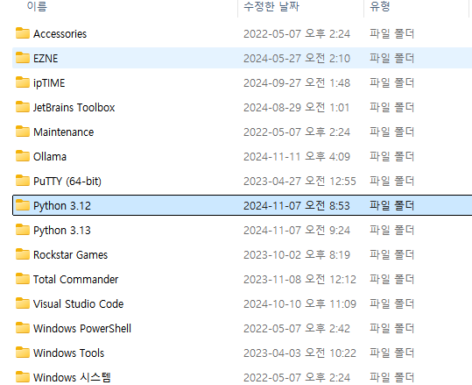
Task: Click the JetBrains Toolbox name text
Action: pos(74,107)
